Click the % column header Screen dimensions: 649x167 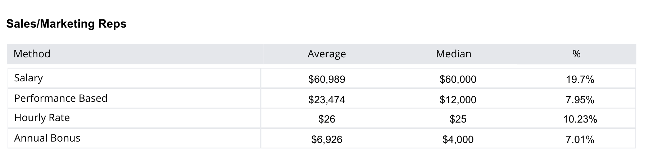click(x=577, y=54)
